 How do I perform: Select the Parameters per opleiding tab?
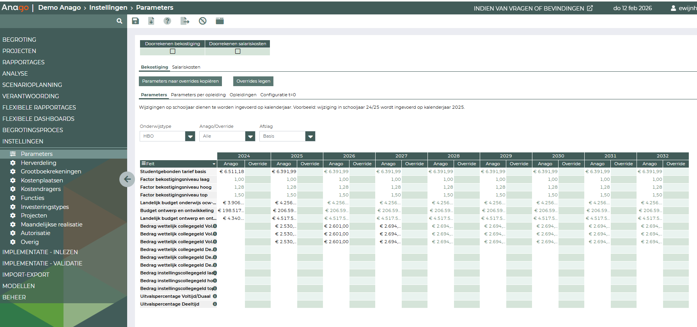[x=198, y=95]
